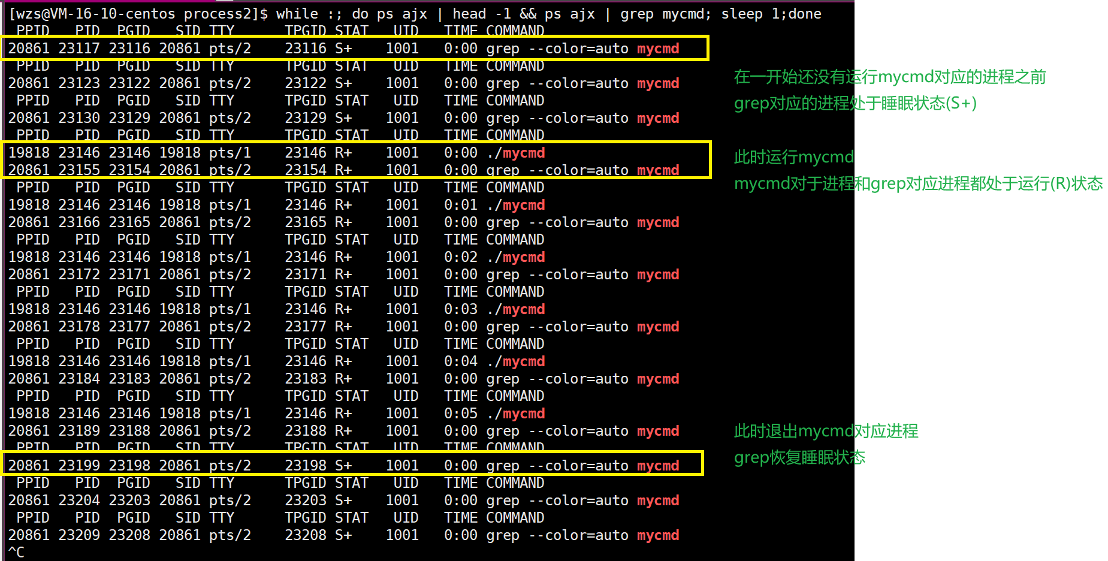Click the "^C" interrupt text at the bottom
Viewport: 1108px width, 561px height.
click(16, 552)
